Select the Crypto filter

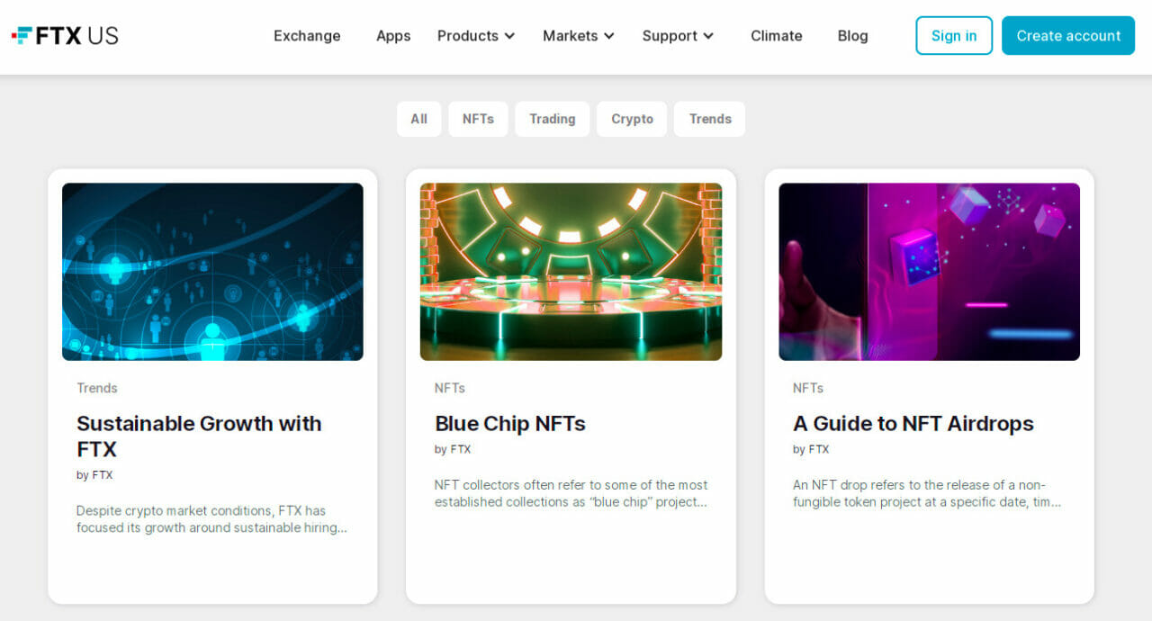[632, 119]
